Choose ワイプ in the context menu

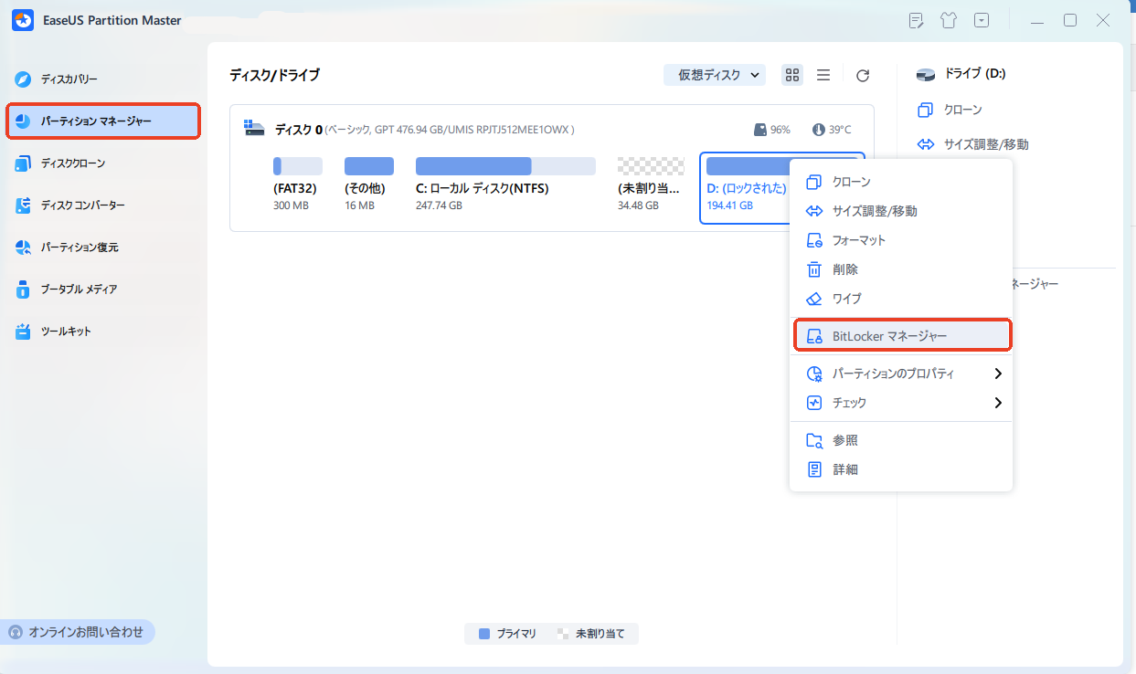click(901, 299)
